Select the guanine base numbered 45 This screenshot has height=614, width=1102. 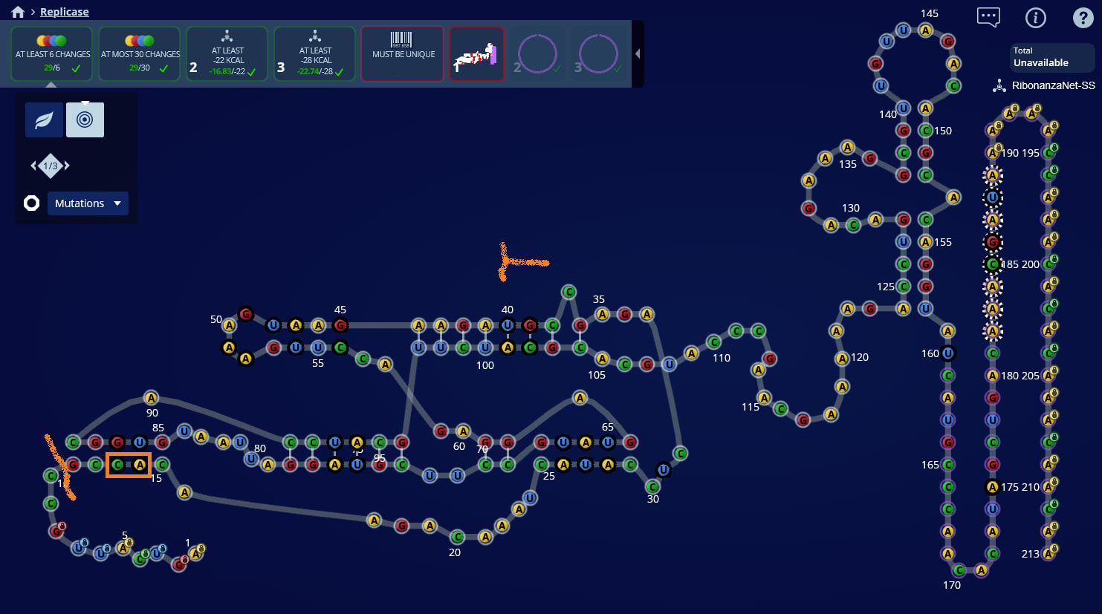(x=340, y=325)
